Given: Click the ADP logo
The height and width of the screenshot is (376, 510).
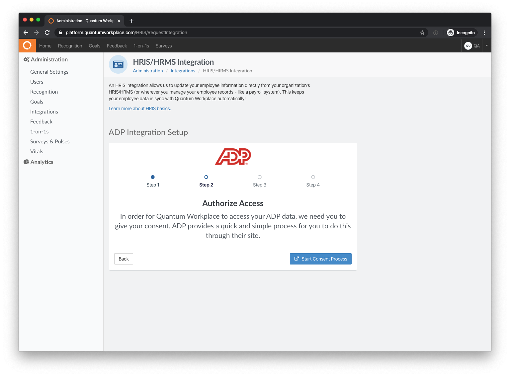Looking at the screenshot, I should pyautogui.click(x=232, y=156).
